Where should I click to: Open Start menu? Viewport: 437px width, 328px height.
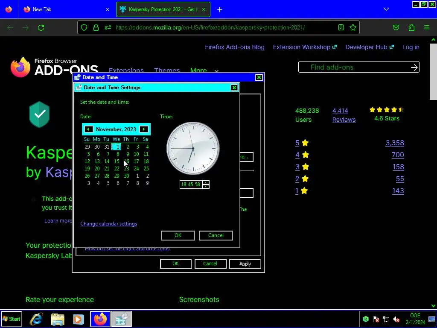(11, 319)
